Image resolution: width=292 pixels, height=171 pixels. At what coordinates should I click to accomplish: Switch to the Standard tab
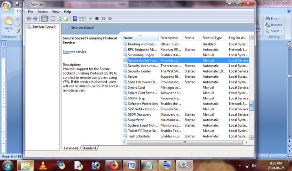point(89,148)
